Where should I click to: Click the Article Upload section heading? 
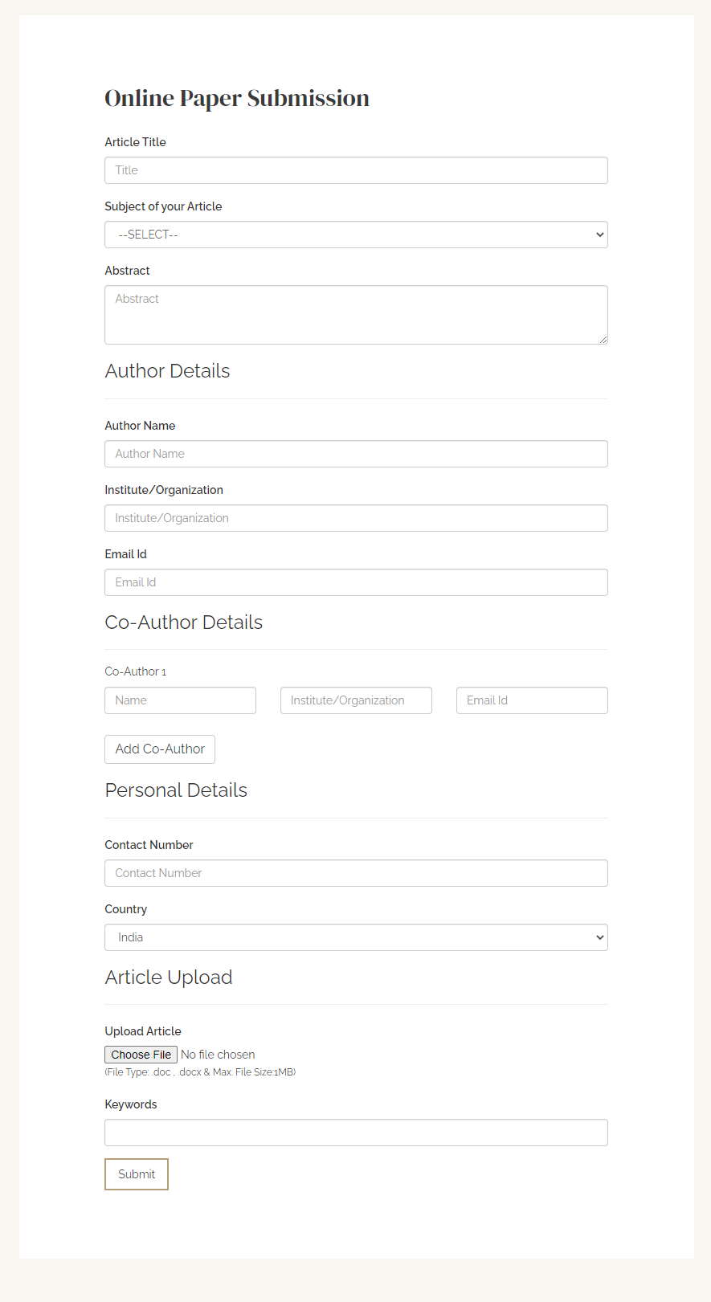pos(169,977)
